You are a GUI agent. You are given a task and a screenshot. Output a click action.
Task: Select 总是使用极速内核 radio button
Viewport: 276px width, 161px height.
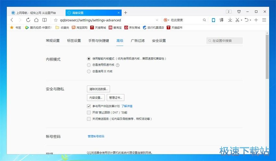pos(89,65)
